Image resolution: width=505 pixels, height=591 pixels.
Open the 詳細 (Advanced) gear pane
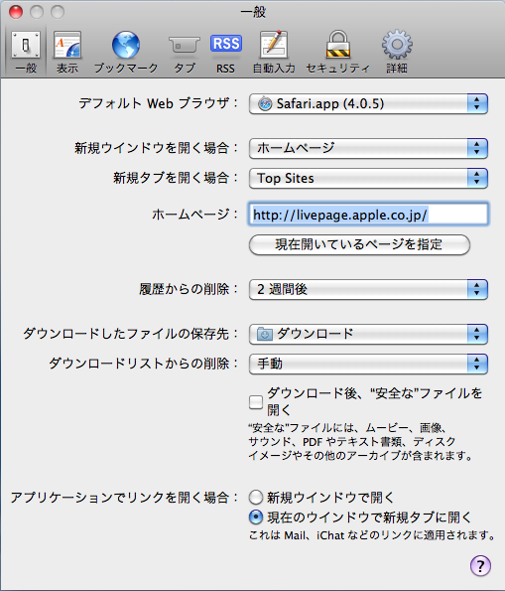(x=397, y=52)
